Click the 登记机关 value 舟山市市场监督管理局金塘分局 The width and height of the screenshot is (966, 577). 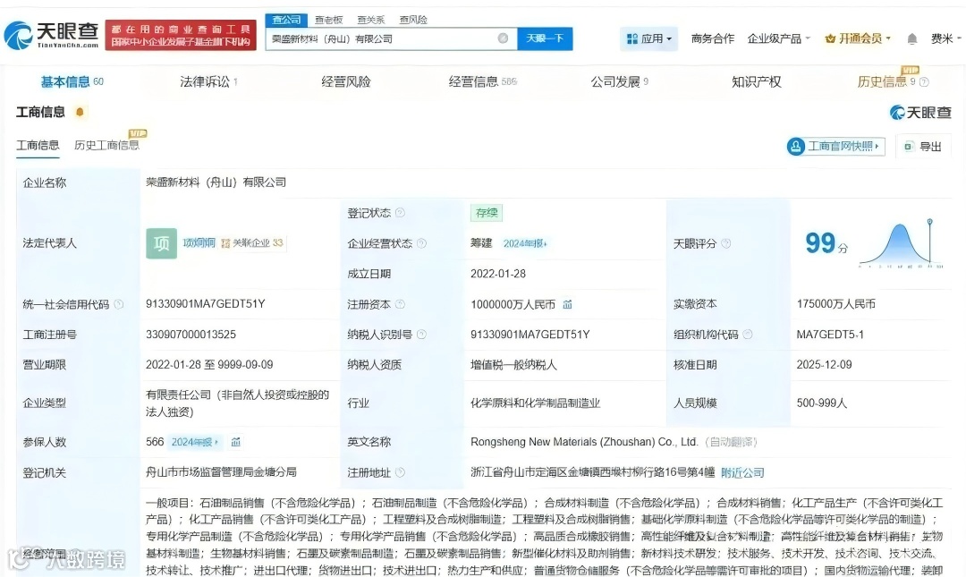click(221, 471)
